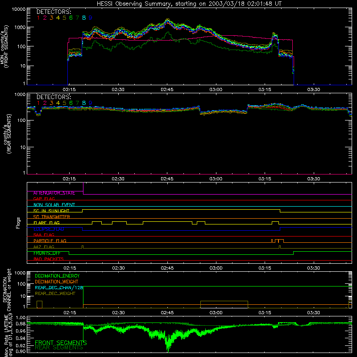
Task: Click the DECIMATION_WEIGHT legend label
Action: click(x=57, y=282)
